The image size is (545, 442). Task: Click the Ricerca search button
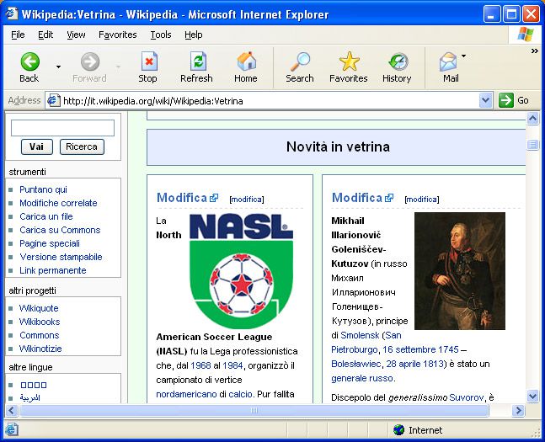click(x=82, y=146)
